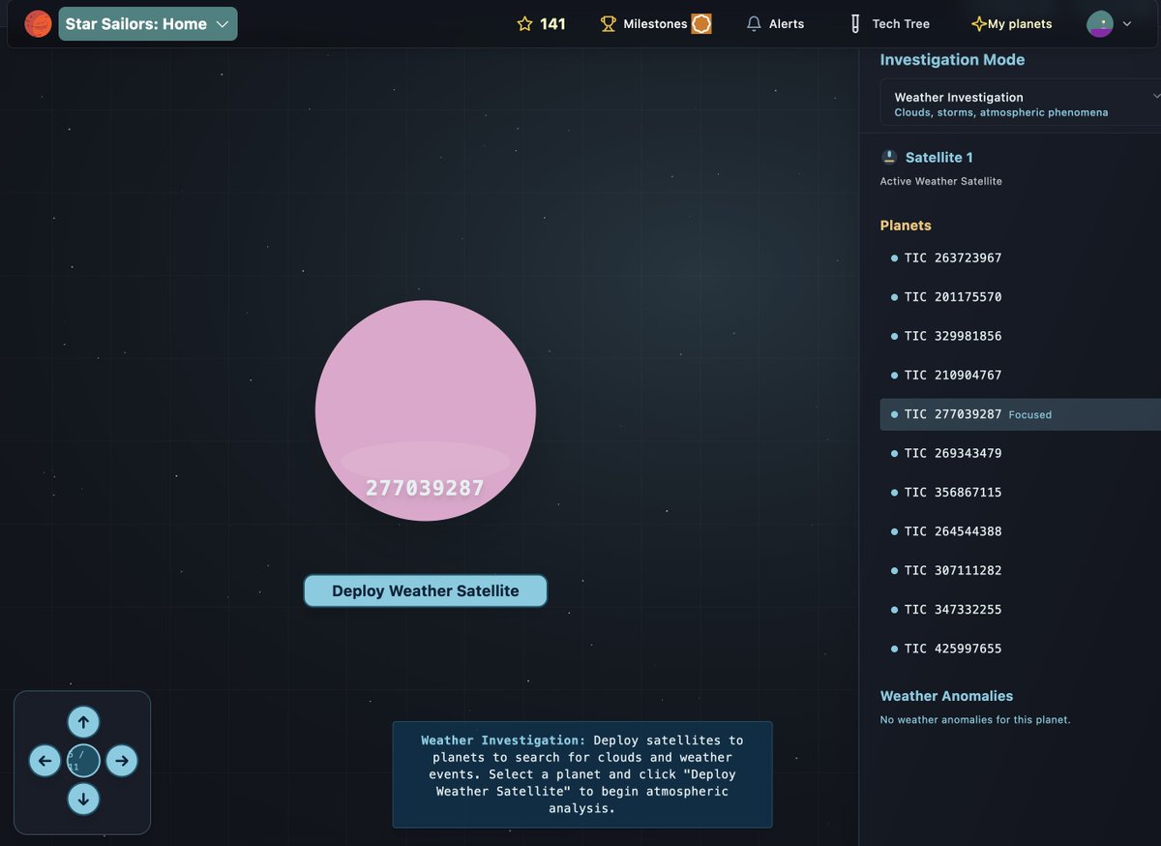
Task: Click the up arrow navigation button
Action: click(83, 722)
